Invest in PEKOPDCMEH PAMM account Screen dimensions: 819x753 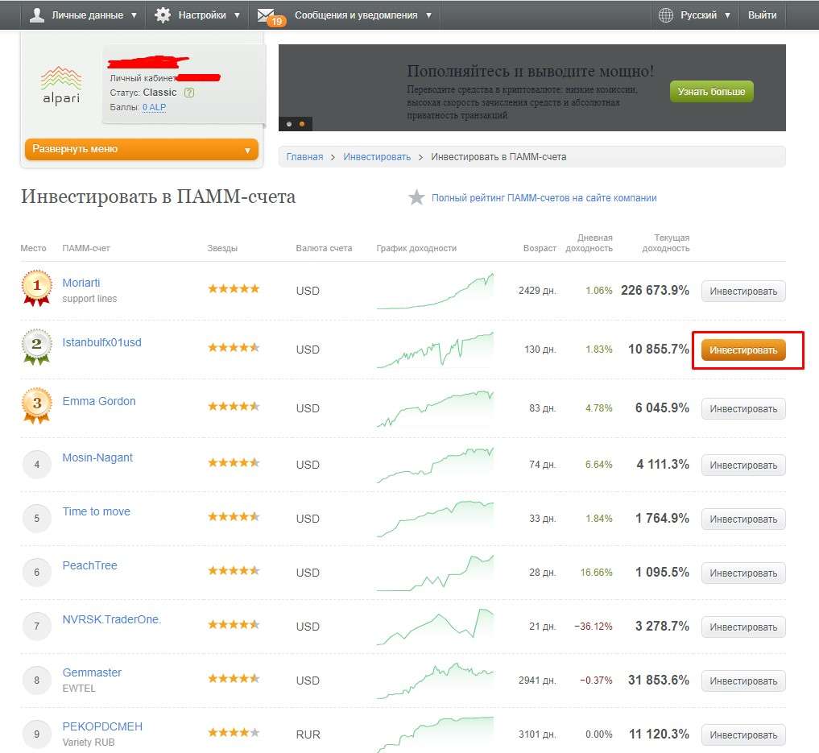tap(743, 735)
